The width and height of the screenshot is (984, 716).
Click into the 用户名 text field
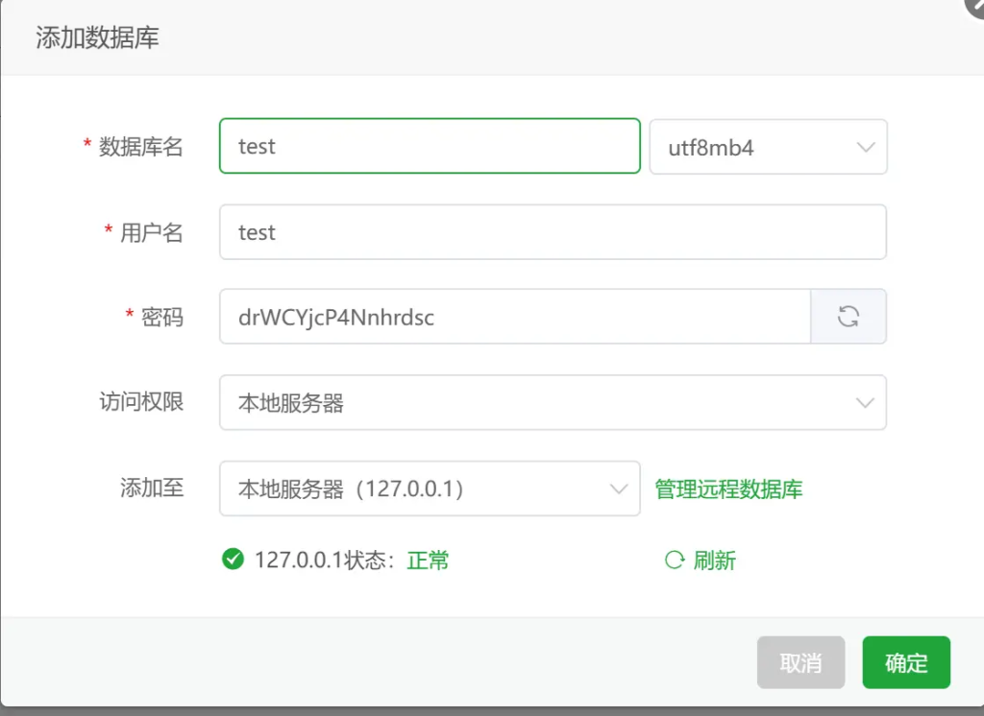[553, 232]
